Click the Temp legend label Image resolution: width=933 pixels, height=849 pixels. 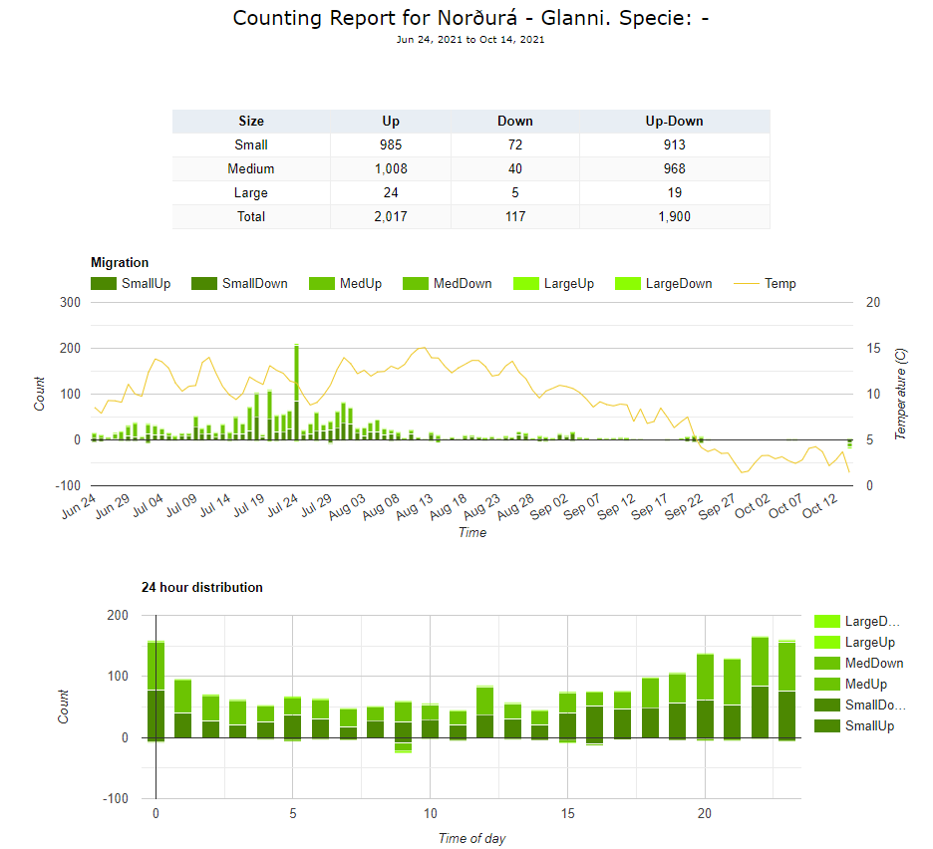tap(780, 284)
